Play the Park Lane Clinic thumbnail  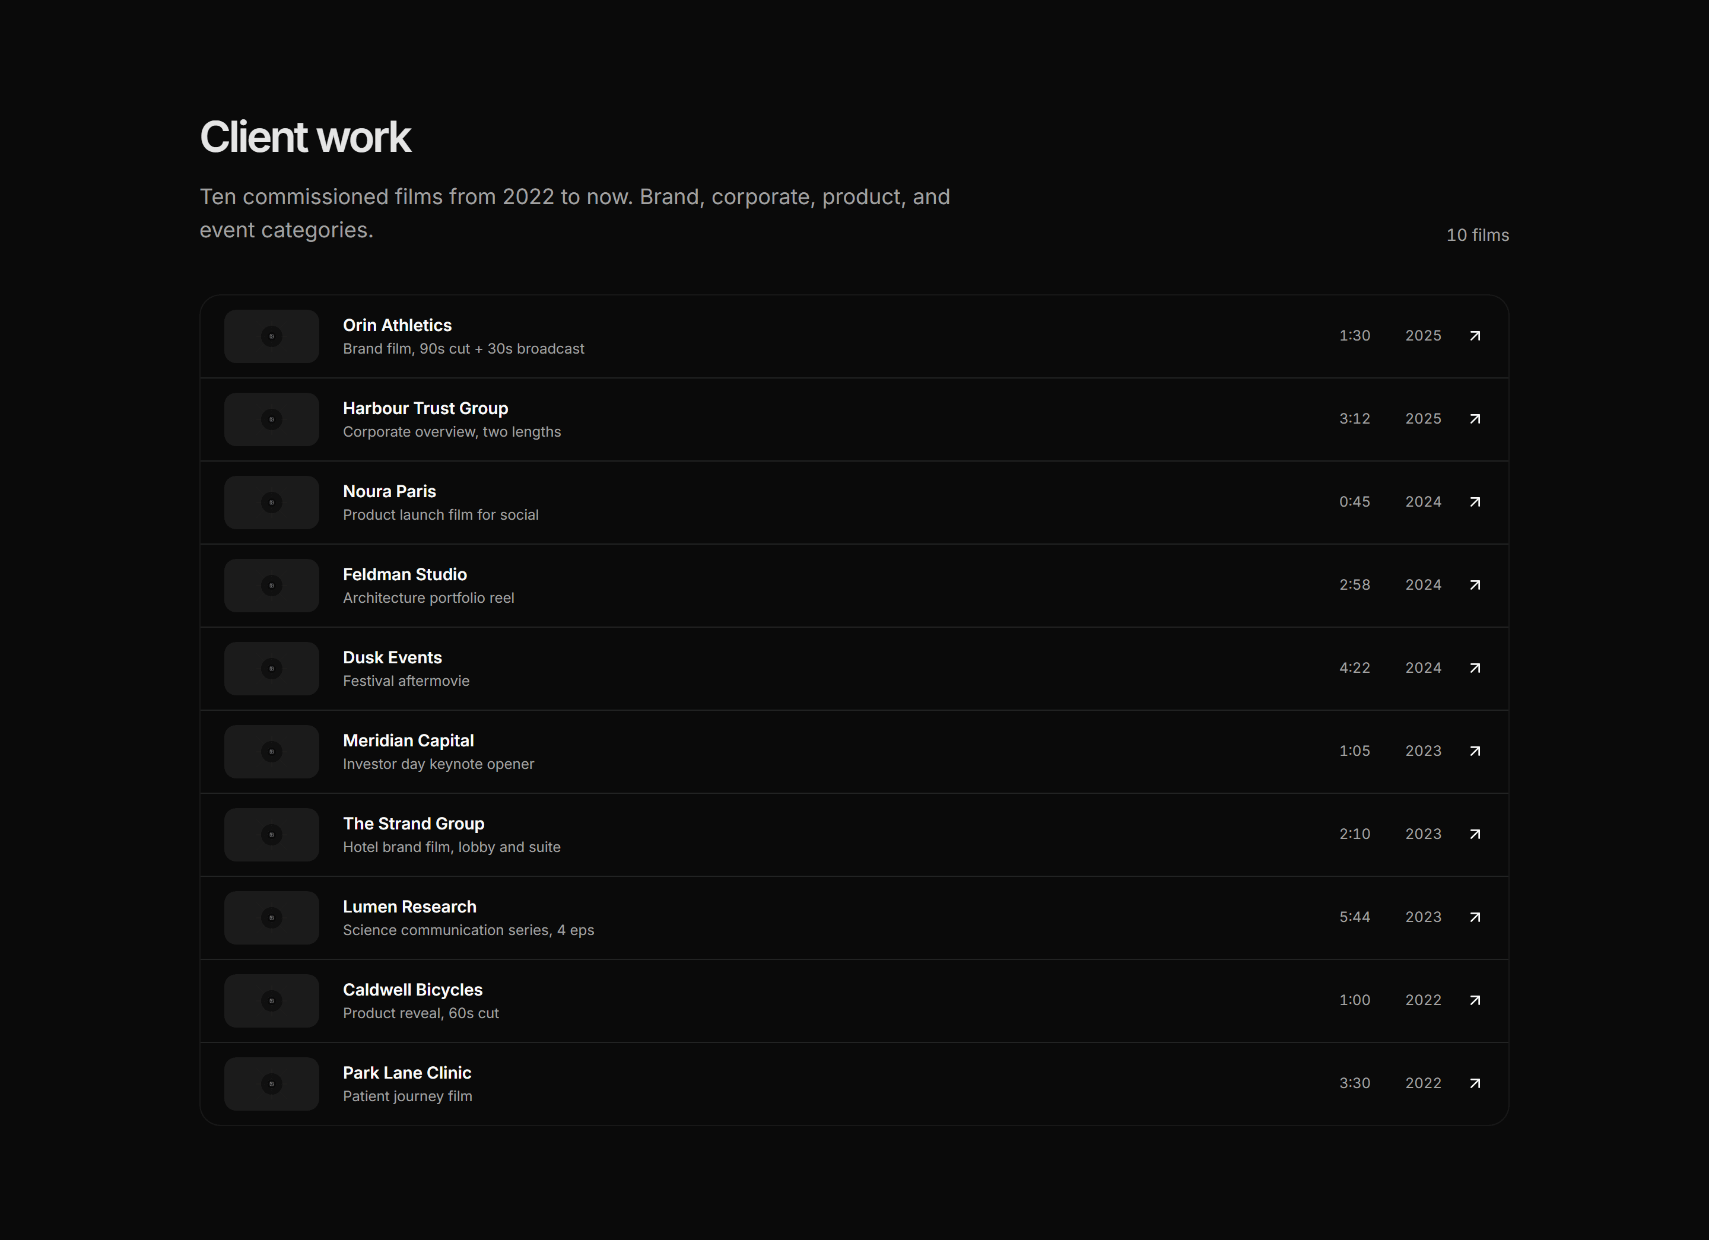tap(271, 1084)
